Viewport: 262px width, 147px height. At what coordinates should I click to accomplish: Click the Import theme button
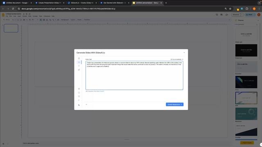[x=247, y=143]
